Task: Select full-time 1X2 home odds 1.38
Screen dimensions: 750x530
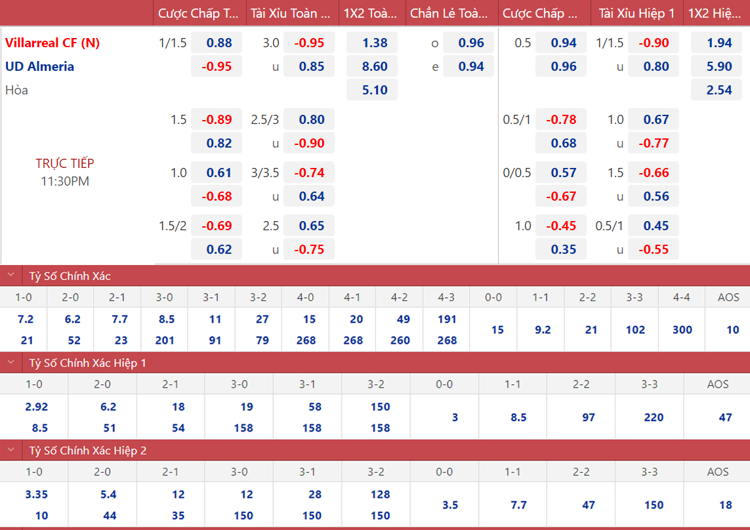Action: click(372, 43)
